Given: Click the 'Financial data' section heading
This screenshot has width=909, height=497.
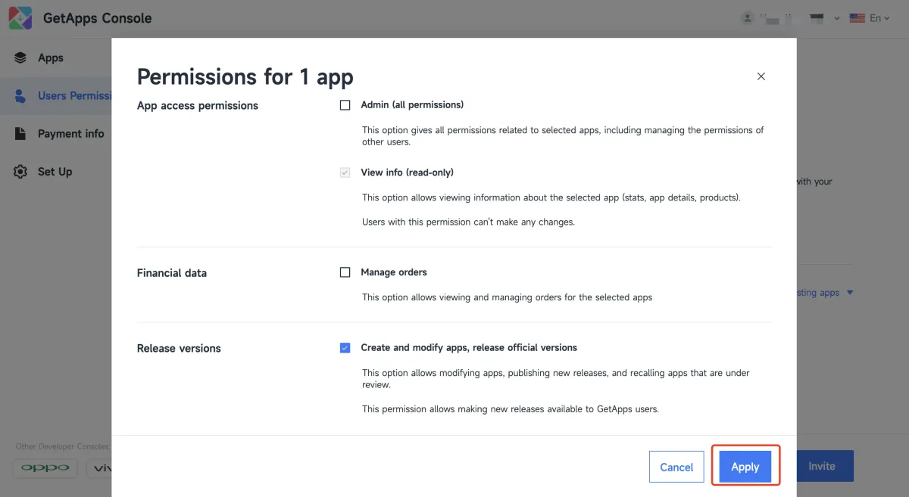Looking at the screenshot, I should click(172, 273).
